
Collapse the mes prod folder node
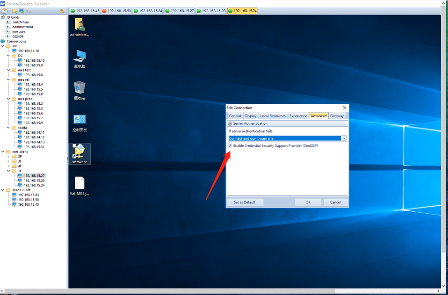[8, 99]
